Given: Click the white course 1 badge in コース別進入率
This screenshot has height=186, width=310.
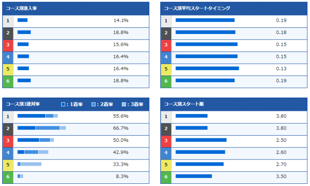Looking at the screenshot, I should click(8, 20).
